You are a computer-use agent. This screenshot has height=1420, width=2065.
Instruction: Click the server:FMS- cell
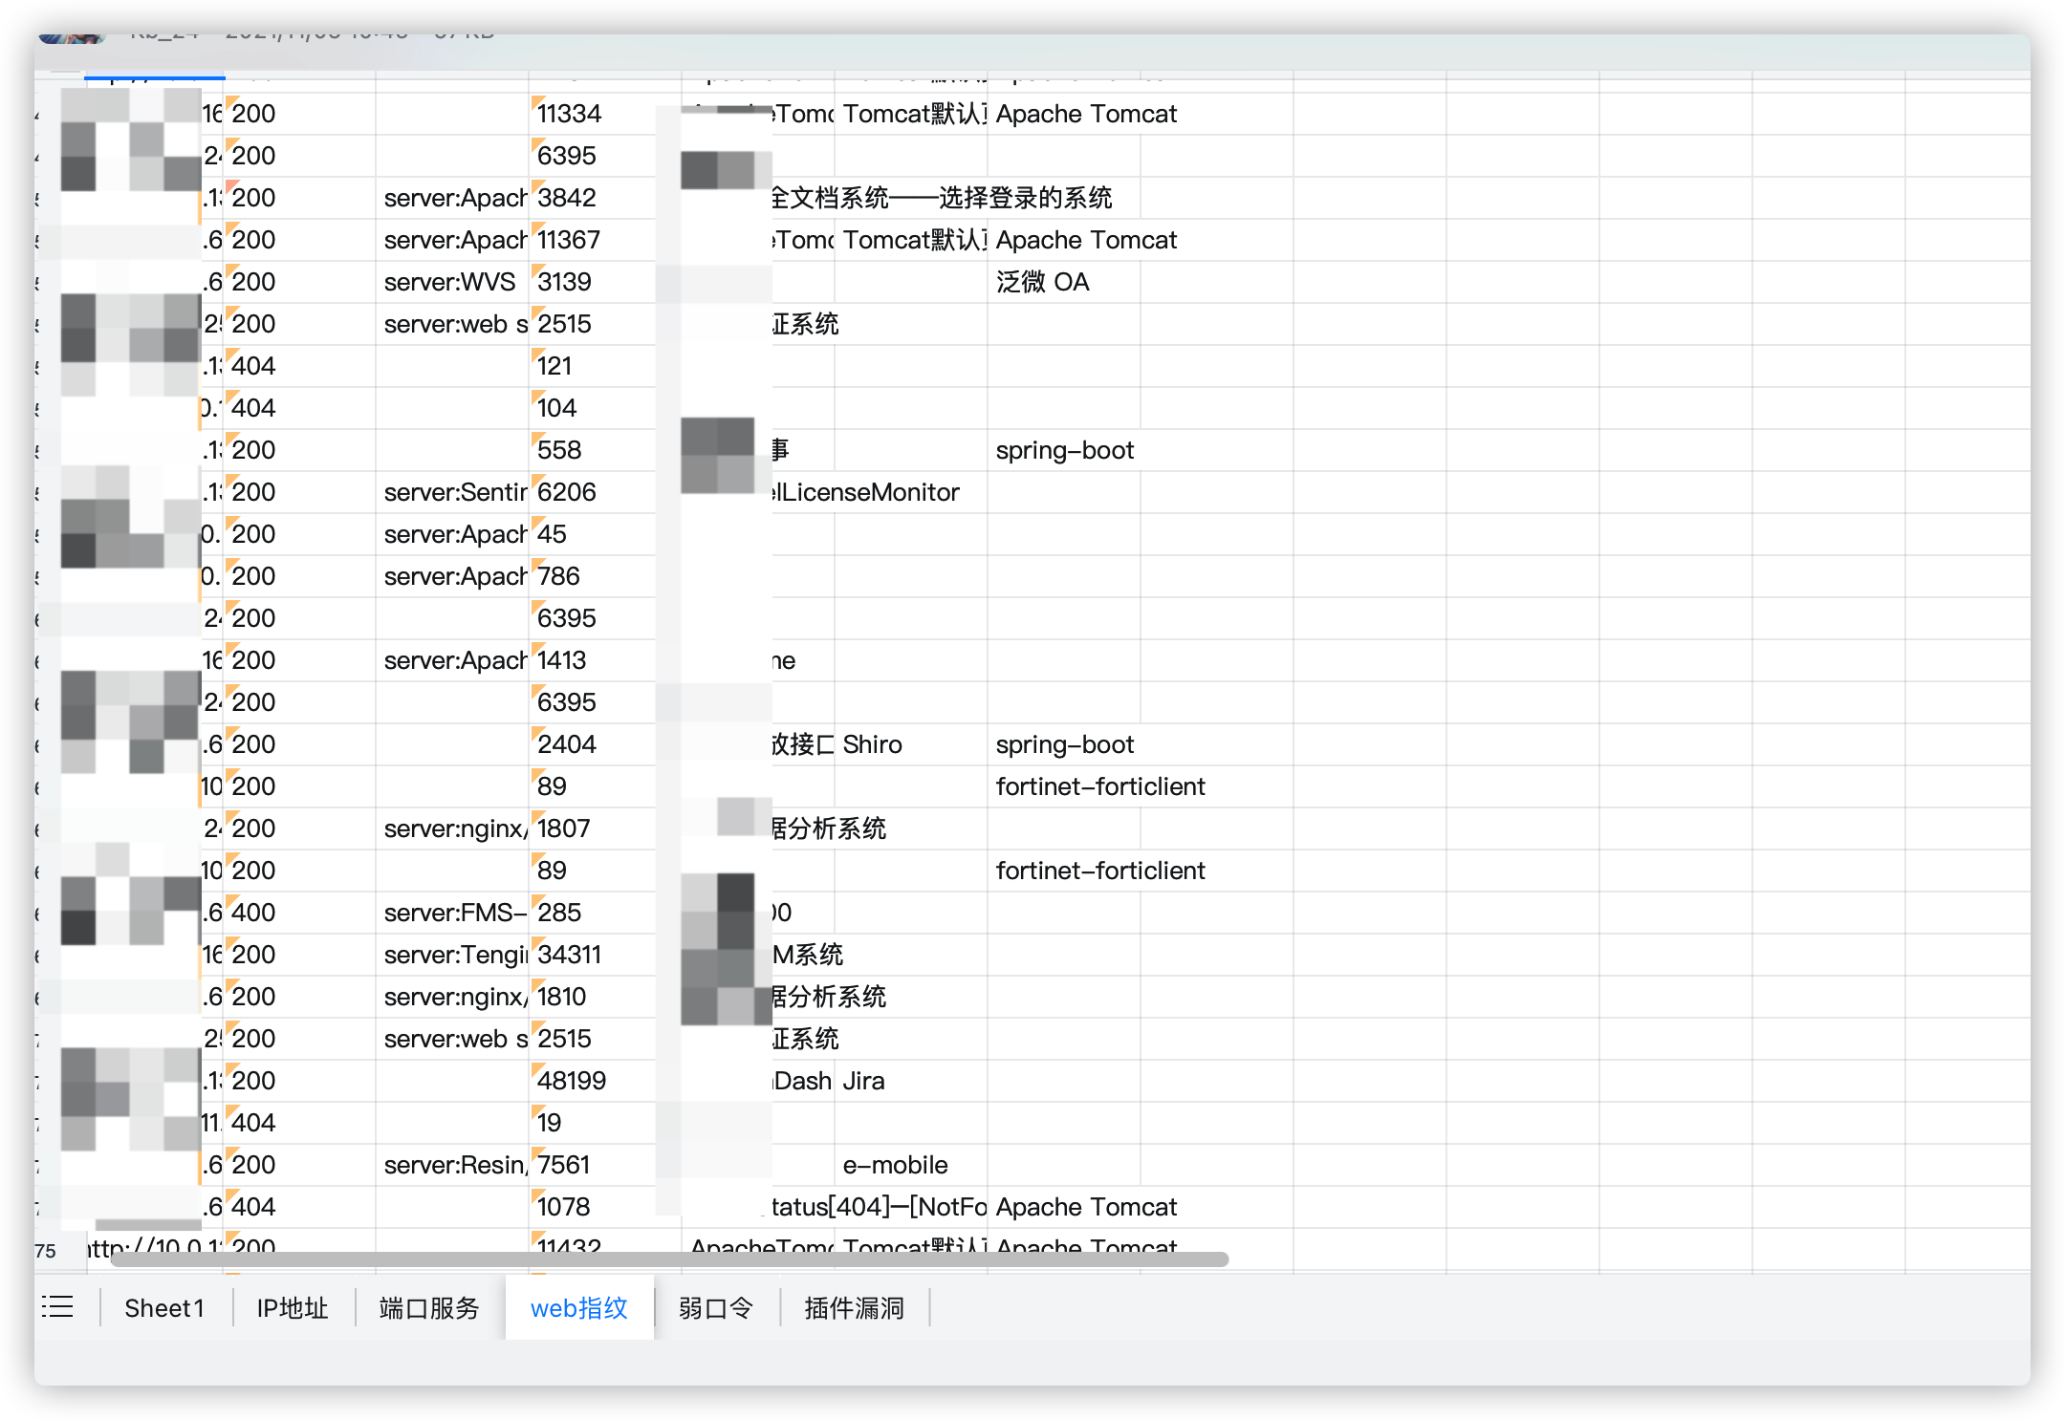click(454, 913)
